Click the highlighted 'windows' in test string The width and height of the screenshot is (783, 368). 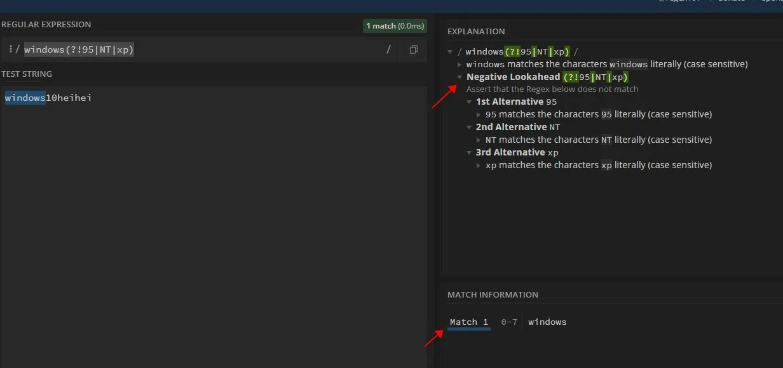[25, 98]
